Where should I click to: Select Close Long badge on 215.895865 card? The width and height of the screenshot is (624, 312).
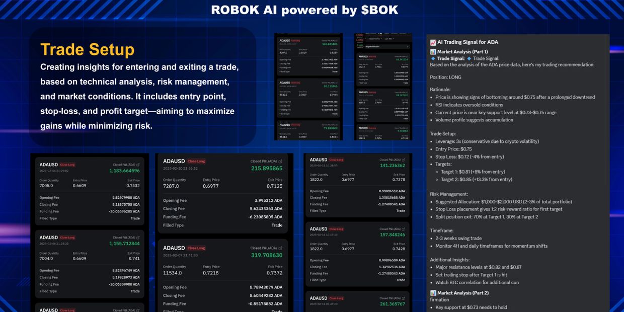click(197, 162)
